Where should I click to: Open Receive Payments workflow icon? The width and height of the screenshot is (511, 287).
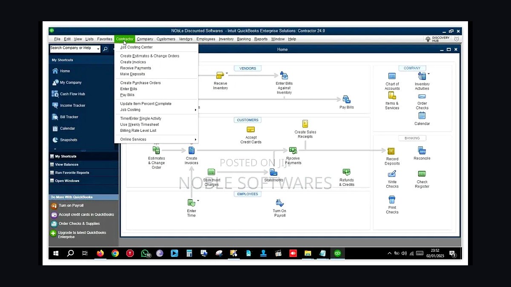point(293,151)
